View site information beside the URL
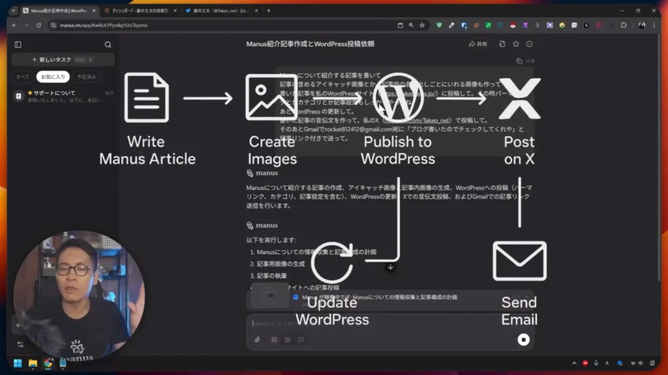 (53, 25)
